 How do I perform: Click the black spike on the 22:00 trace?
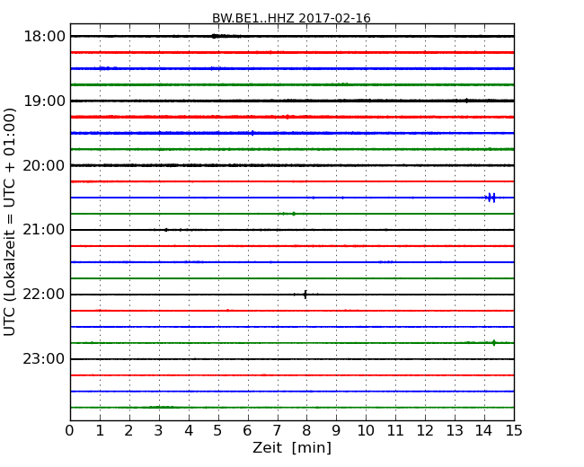pos(305,295)
